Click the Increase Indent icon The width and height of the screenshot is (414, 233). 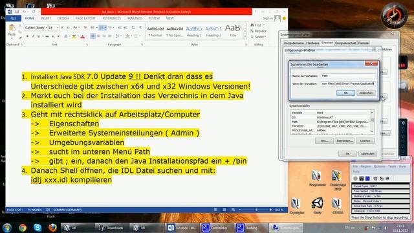pyautogui.click(x=125, y=27)
